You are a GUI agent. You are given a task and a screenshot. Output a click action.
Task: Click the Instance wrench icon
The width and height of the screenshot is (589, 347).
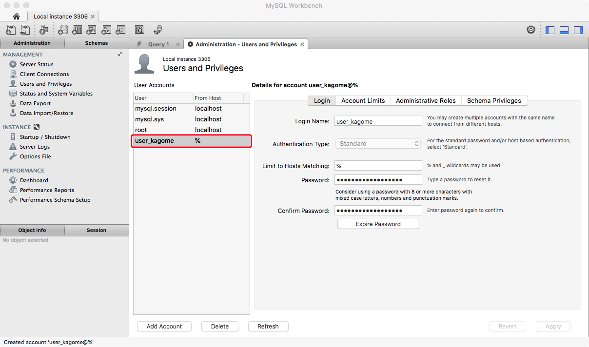tap(37, 127)
